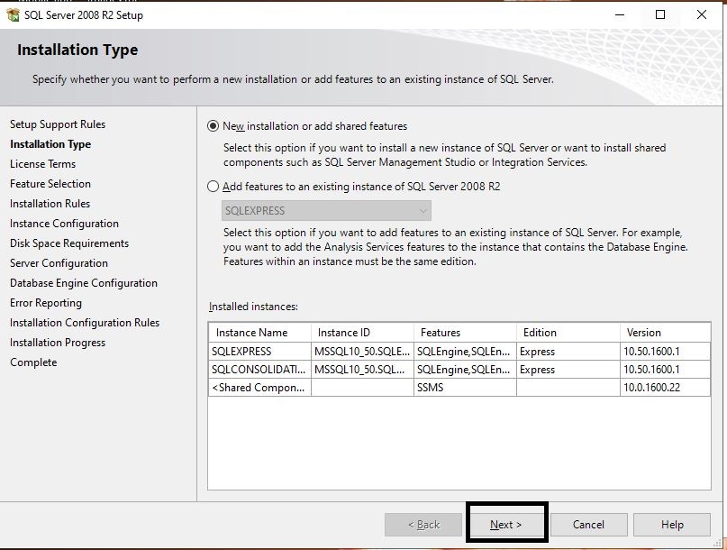
Task: Click the Next button
Action: 506,525
